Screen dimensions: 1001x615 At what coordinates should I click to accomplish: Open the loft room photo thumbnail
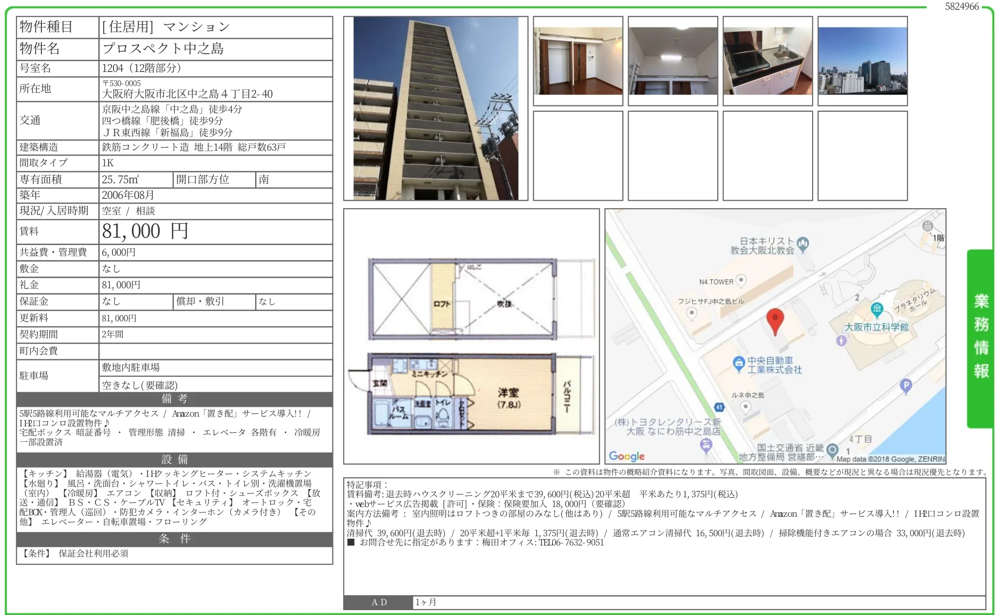point(672,61)
